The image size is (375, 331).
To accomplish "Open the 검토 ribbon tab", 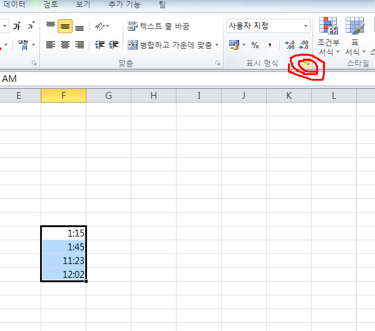I will [x=51, y=4].
